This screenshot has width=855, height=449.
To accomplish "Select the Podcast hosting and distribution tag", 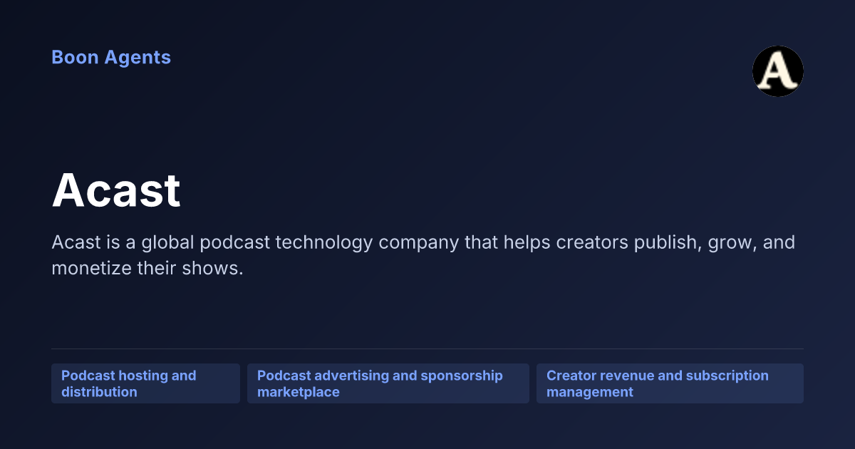I will pos(145,383).
